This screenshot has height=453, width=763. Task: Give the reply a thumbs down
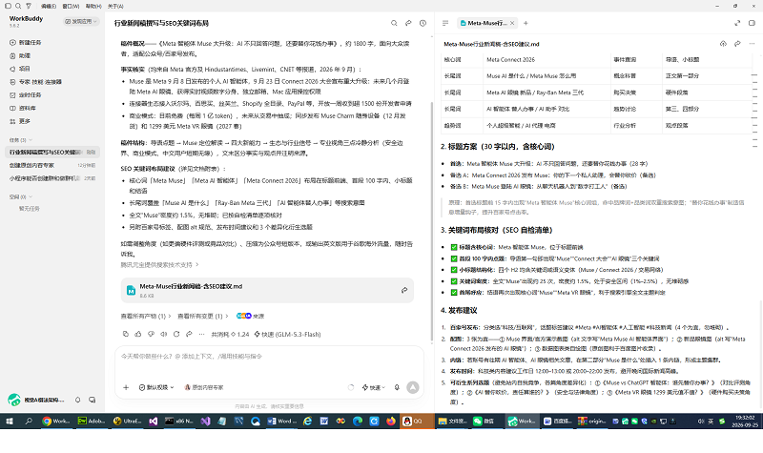pyautogui.click(x=151, y=334)
